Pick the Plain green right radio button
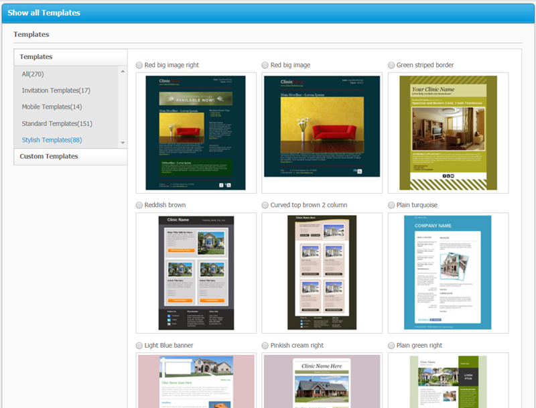The image size is (536, 408). point(391,346)
